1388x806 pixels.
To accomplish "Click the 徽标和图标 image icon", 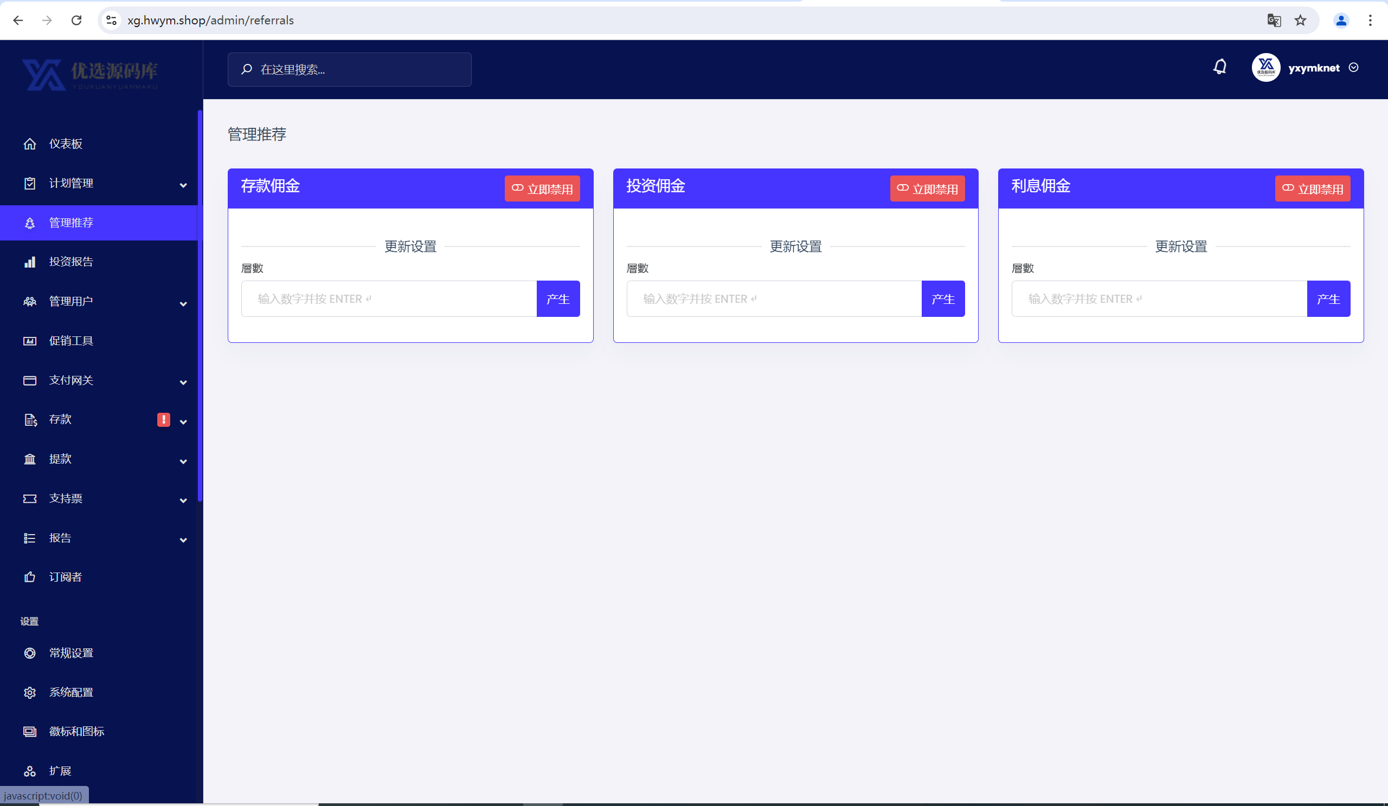I will 30,731.
